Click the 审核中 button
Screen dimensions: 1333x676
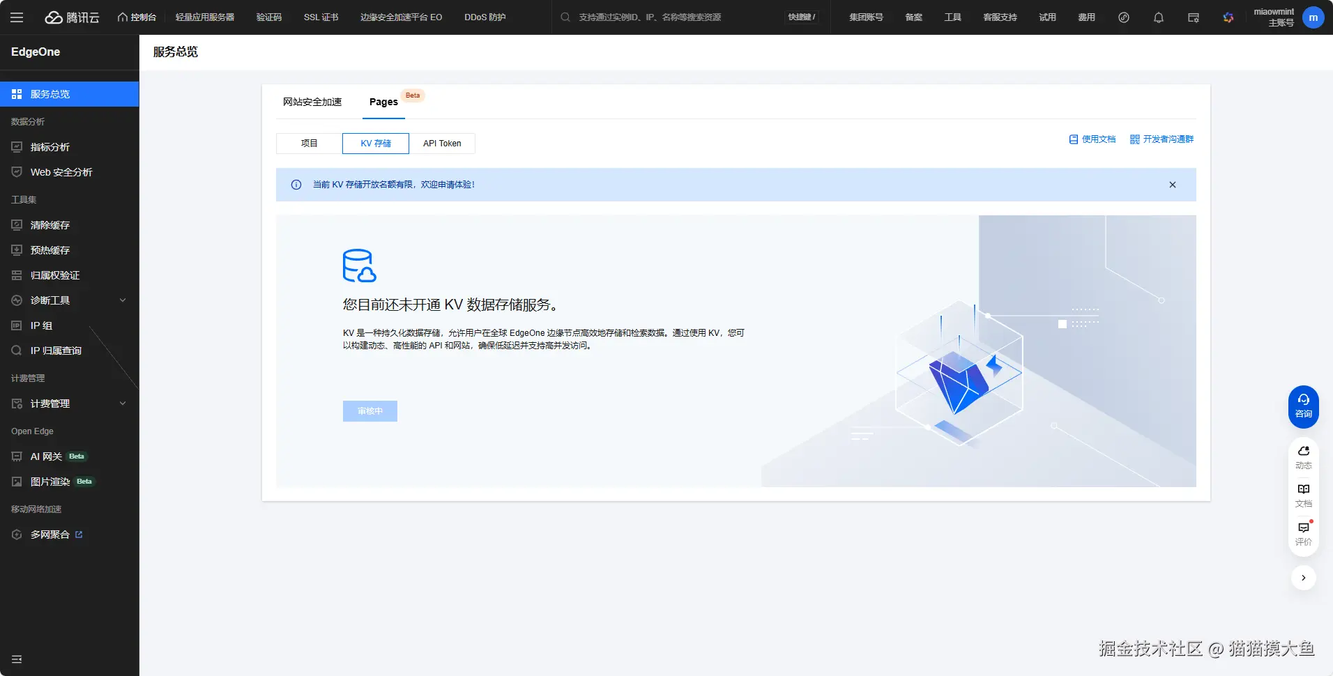click(370, 411)
